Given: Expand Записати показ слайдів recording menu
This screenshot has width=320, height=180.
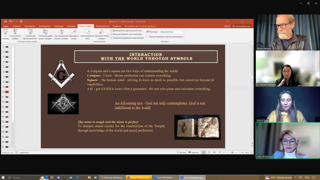Looking at the screenshot, I should tap(102, 34).
